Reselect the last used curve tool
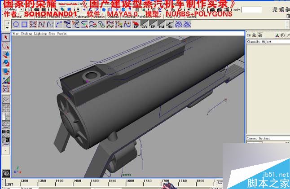This screenshot has height=189, width=290. point(6,89)
